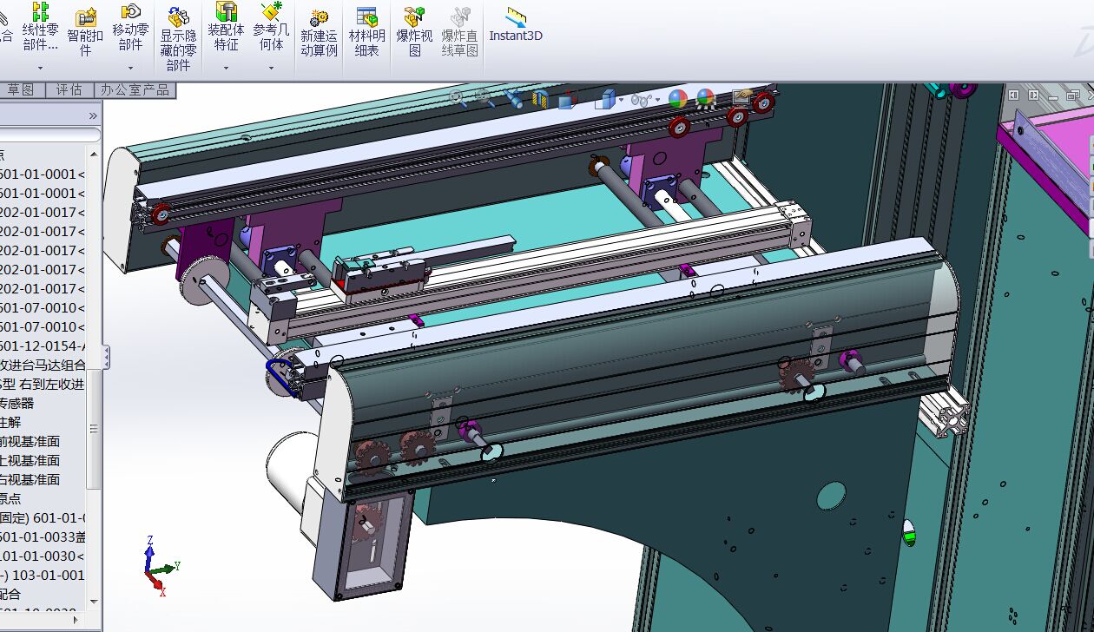Viewport: 1094px width, 632px height.
Task: Click Show Hidden Components (显示隐藏的零部件)
Action: (x=178, y=38)
